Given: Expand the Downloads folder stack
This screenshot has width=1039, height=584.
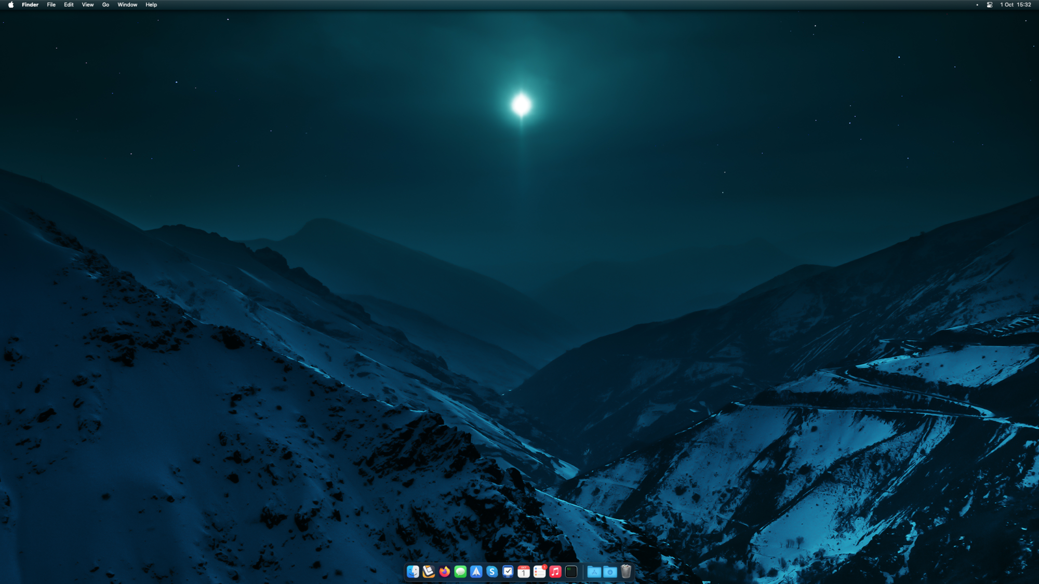Looking at the screenshot, I should (610, 572).
